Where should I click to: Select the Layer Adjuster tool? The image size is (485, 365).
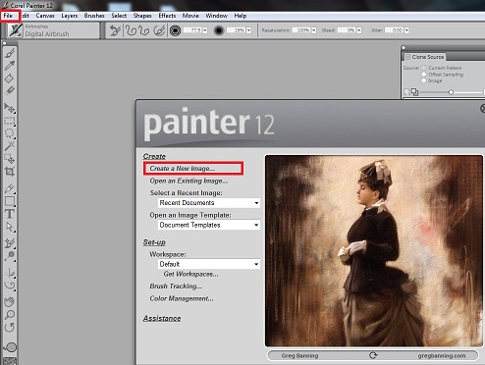10,108
